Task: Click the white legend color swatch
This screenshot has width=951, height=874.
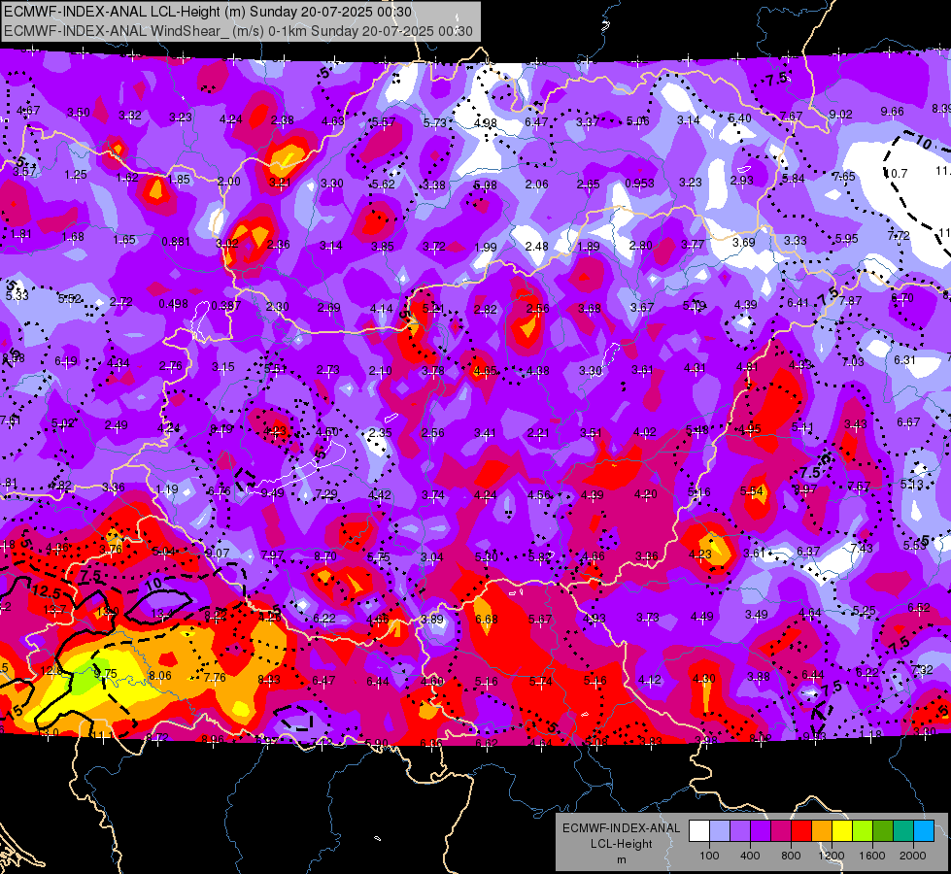Action: coord(699,831)
